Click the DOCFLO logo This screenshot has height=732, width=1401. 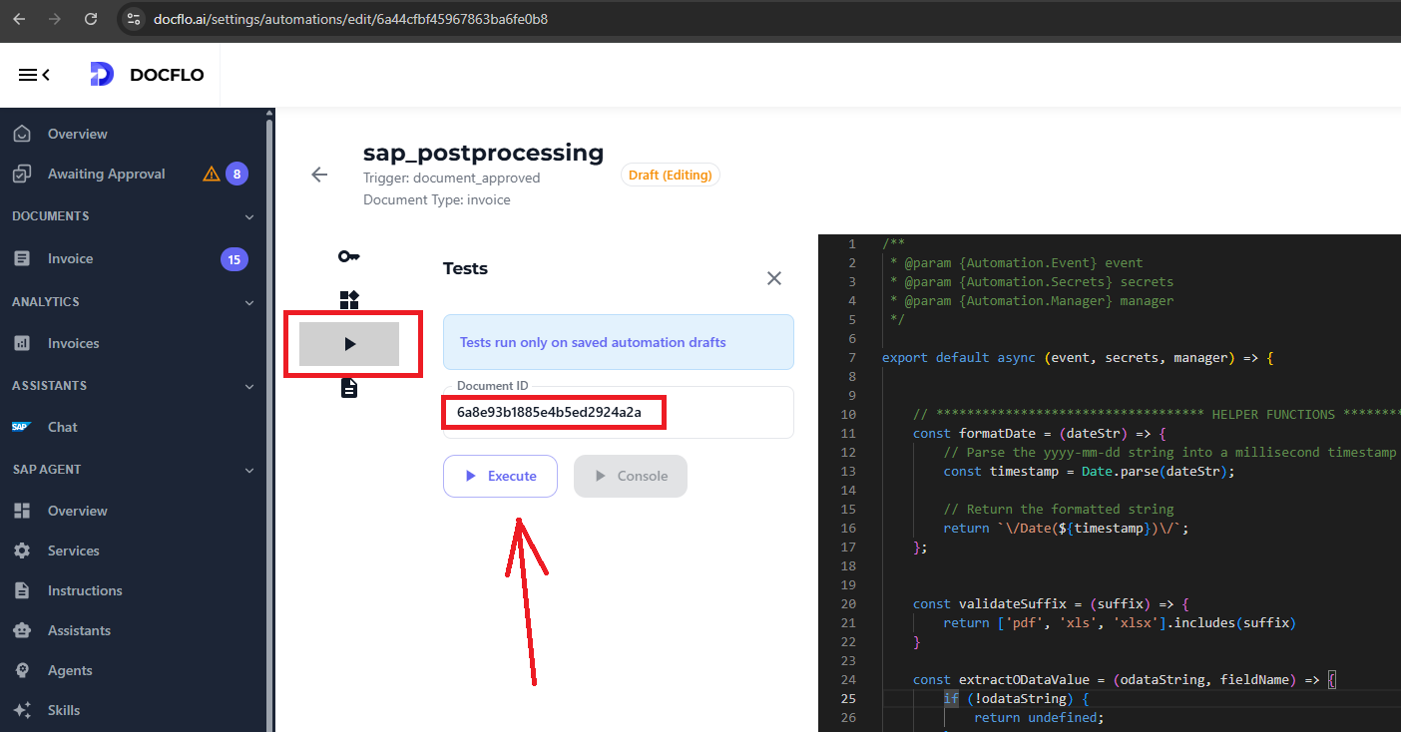click(147, 75)
